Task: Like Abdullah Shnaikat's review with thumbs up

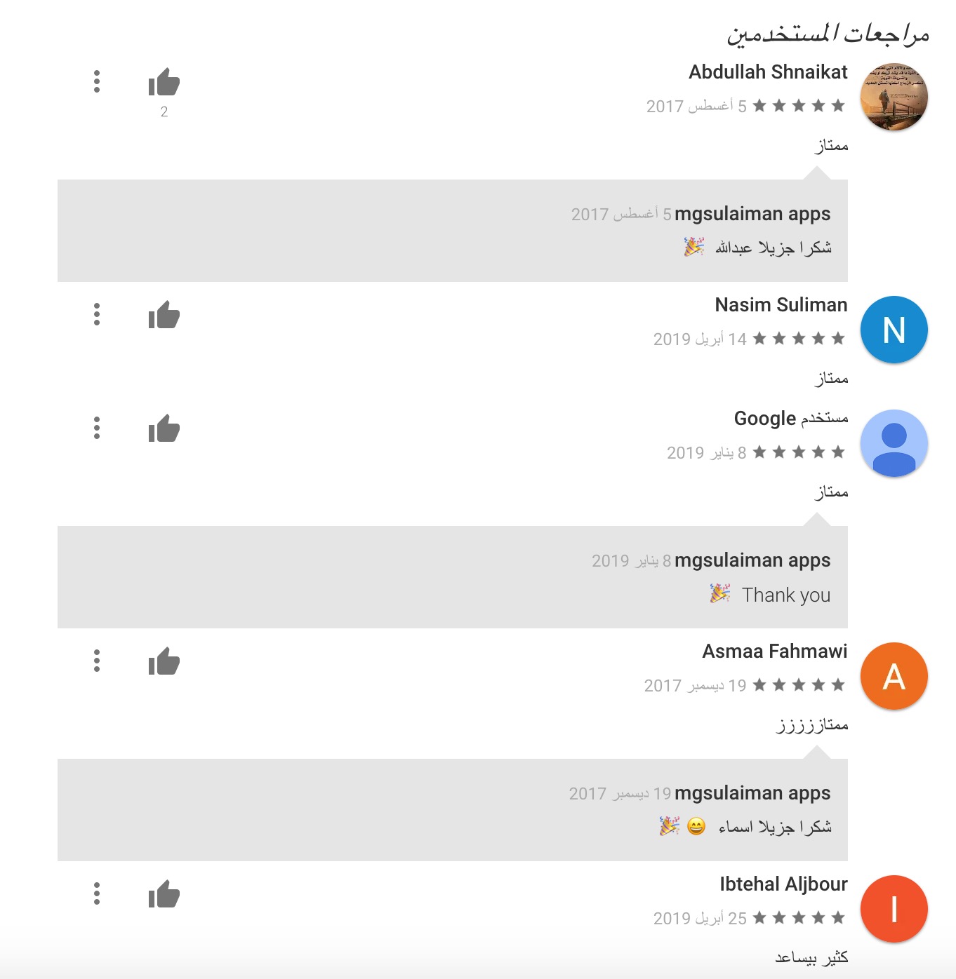Action: pyautogui.click(x=164, y=83)
